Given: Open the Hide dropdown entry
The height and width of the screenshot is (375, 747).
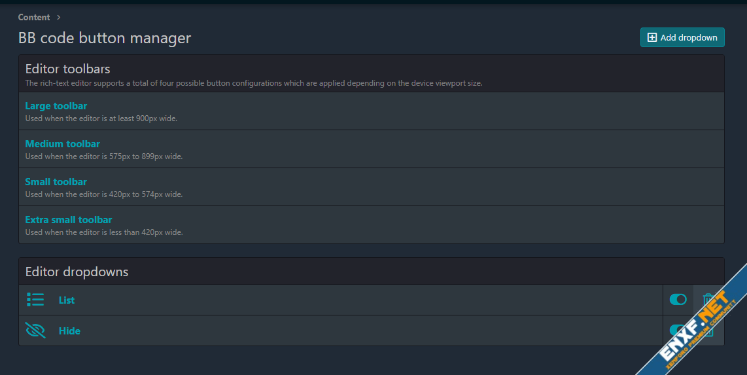Looking at the screenshot, I should [69, 331].
